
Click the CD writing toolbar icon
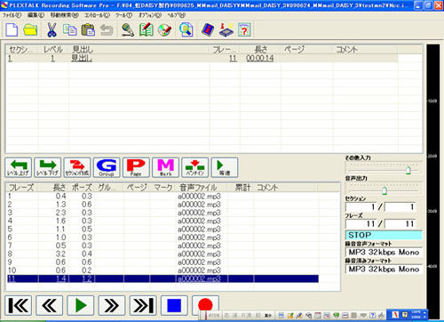164,30
